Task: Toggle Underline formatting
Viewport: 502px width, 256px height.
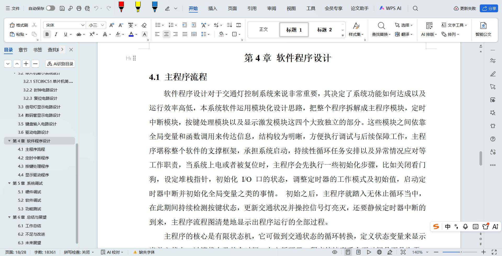Action: tap(66, 34)
